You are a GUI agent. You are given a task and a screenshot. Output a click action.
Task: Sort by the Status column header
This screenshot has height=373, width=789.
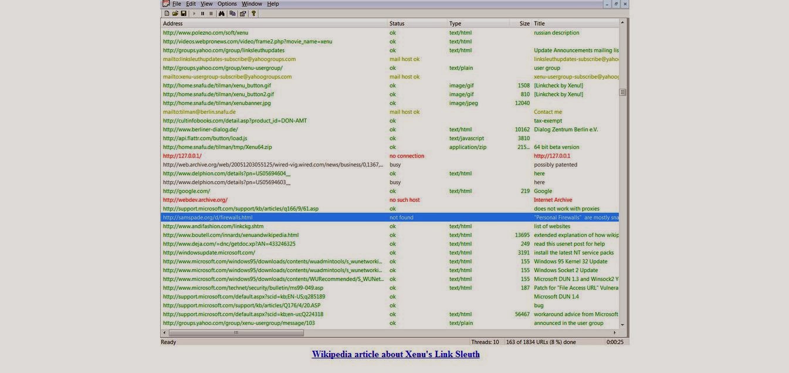(418, 23)
